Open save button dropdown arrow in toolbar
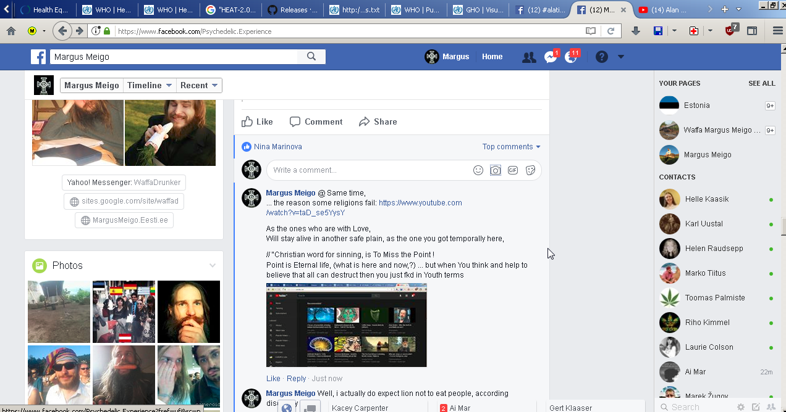Image resolution: width=786 pixels, height=412 pixels. tap(674, 31)
